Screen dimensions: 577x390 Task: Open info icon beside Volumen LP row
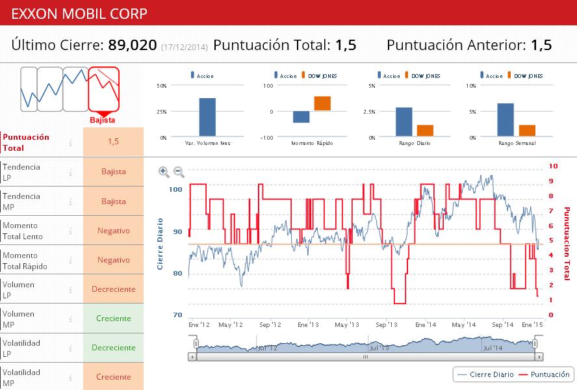pos(70,290)
